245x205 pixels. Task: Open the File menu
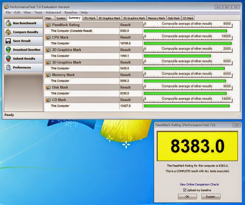pyautogui.click(x=8, y=13)
